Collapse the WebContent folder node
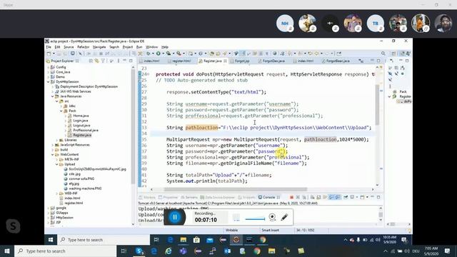Screen dimensions: 457x257 tap(53, 155)
